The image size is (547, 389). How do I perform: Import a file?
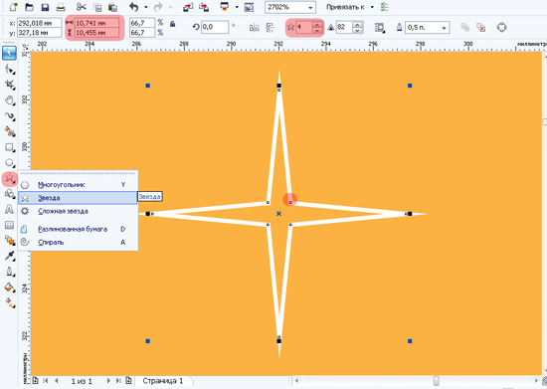point(188,7)
